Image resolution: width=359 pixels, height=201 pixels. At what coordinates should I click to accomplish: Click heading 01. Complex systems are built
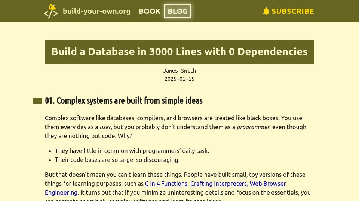pyautogui.click(x=124, y=100)
